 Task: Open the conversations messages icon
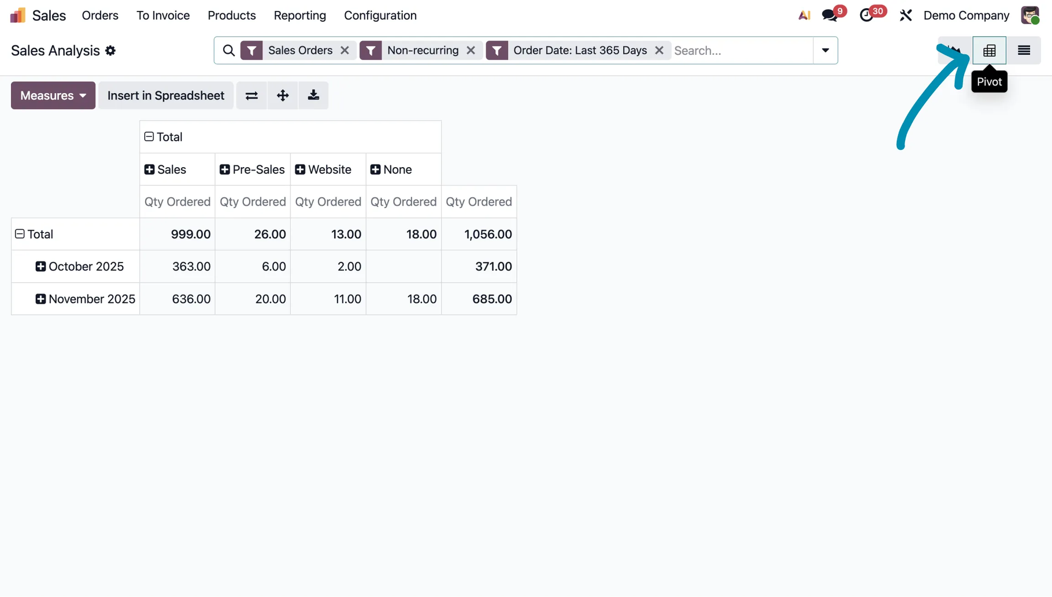(830, 15)
